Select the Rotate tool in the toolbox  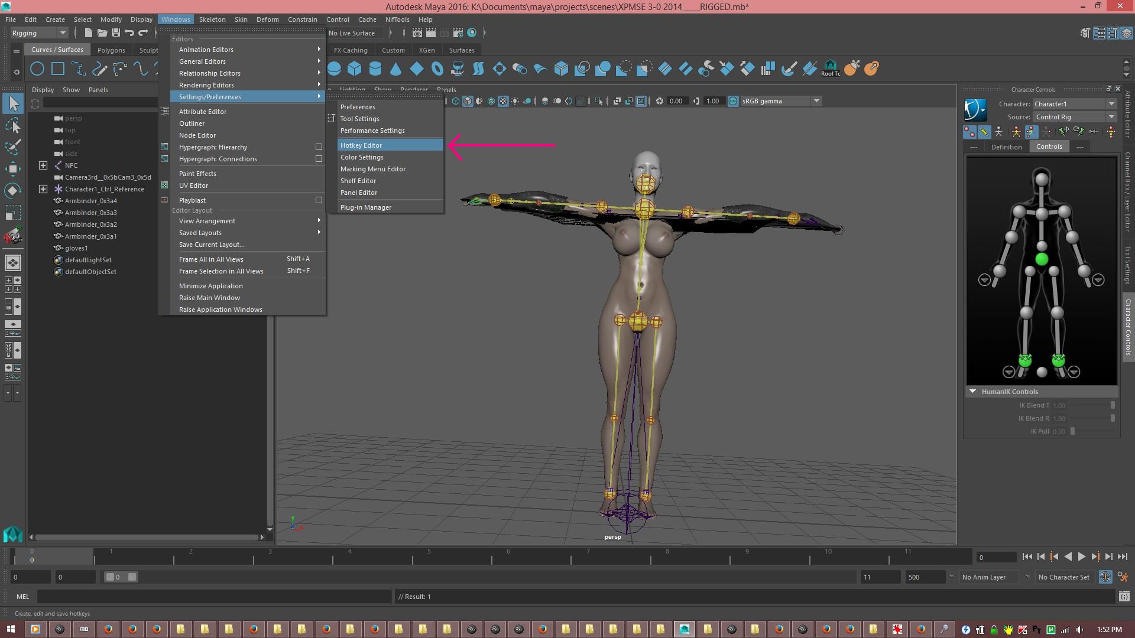click(12, 191)
